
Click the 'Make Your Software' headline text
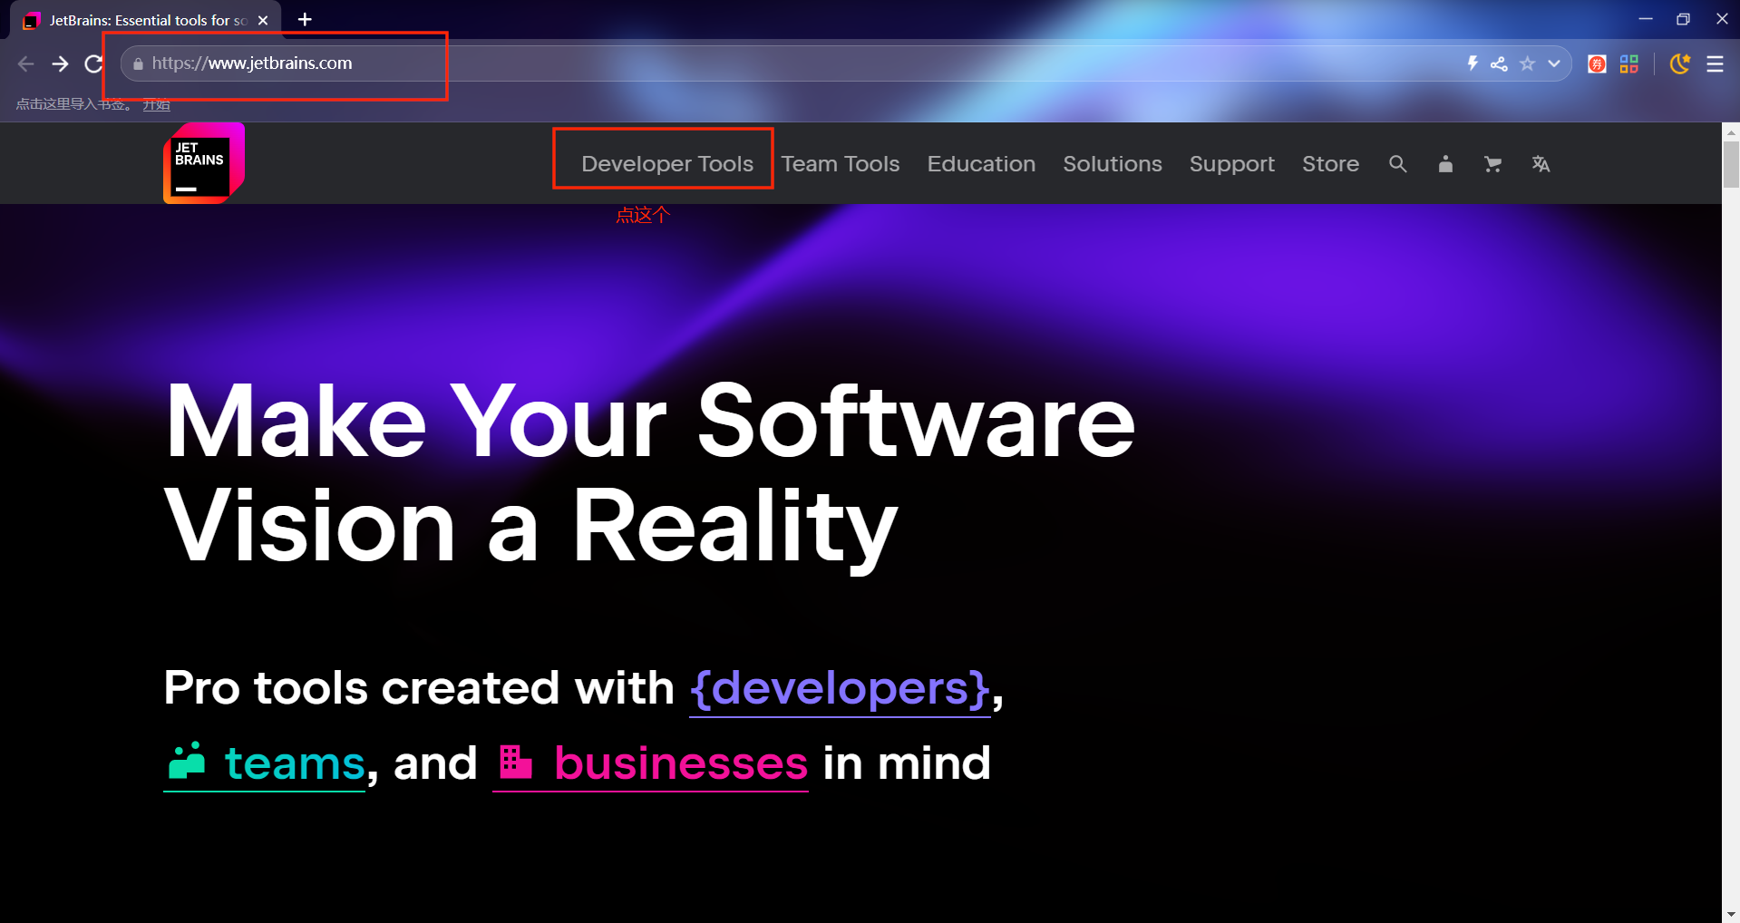click(x=650, y=421)
